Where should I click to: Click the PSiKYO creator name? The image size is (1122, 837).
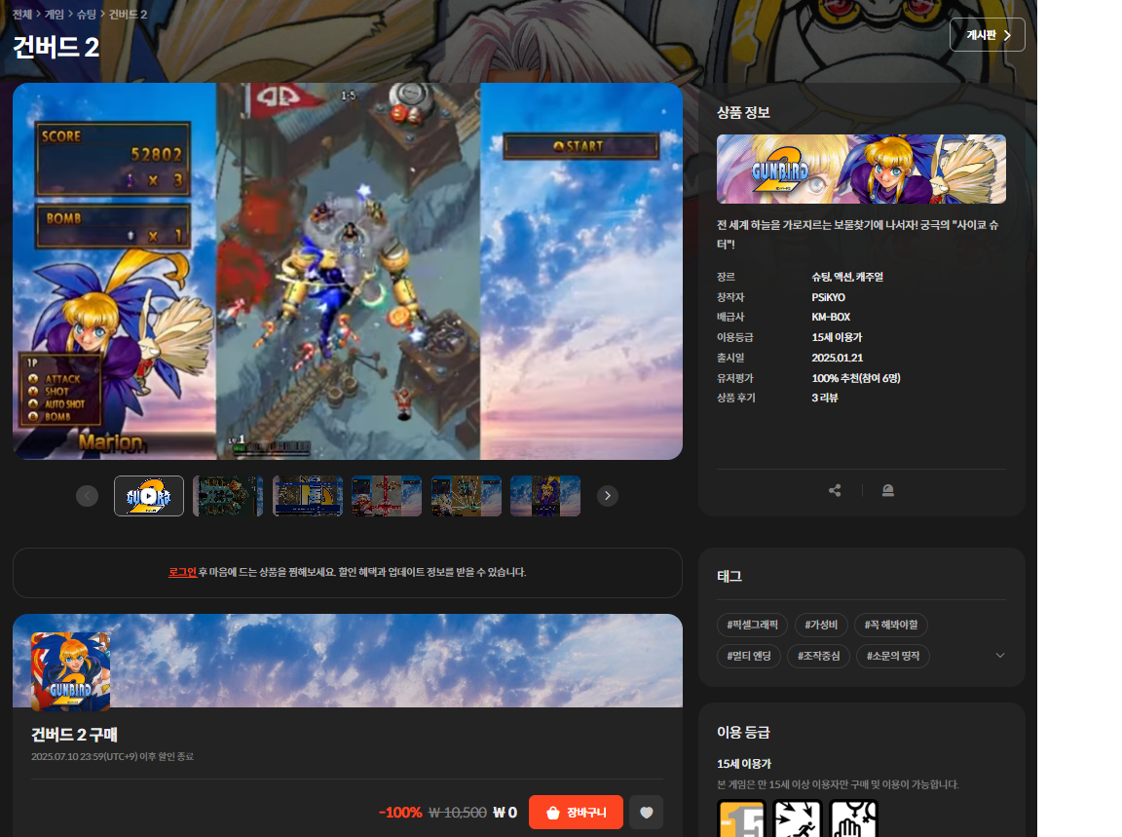[829, 297]
